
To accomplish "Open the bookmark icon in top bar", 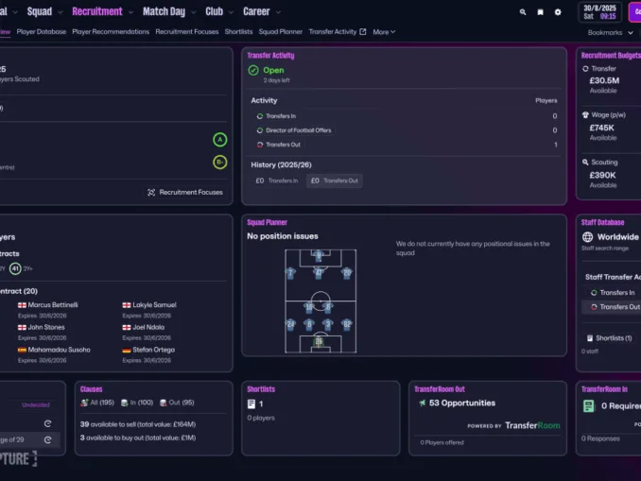I will point(540,12).
